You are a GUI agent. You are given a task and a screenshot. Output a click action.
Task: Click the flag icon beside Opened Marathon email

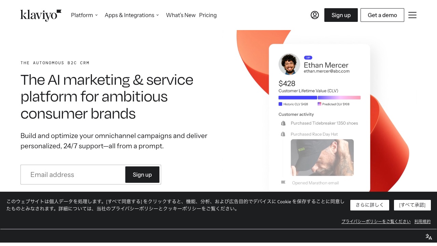click(283, 182)
